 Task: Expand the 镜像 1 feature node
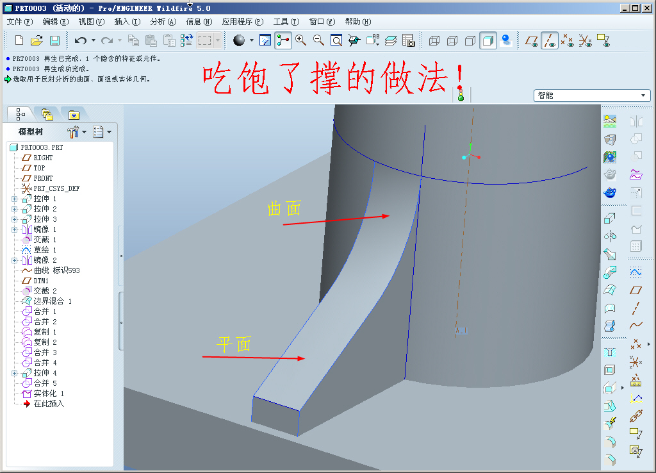point(14,229)
